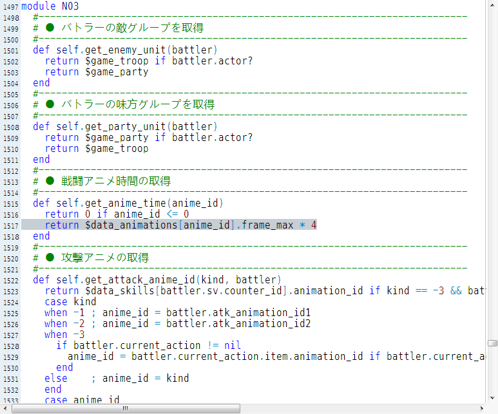This screenshot has height=414, width=498.
Task: Click 'when -3' on line 1527
Action: coord(64,335)
